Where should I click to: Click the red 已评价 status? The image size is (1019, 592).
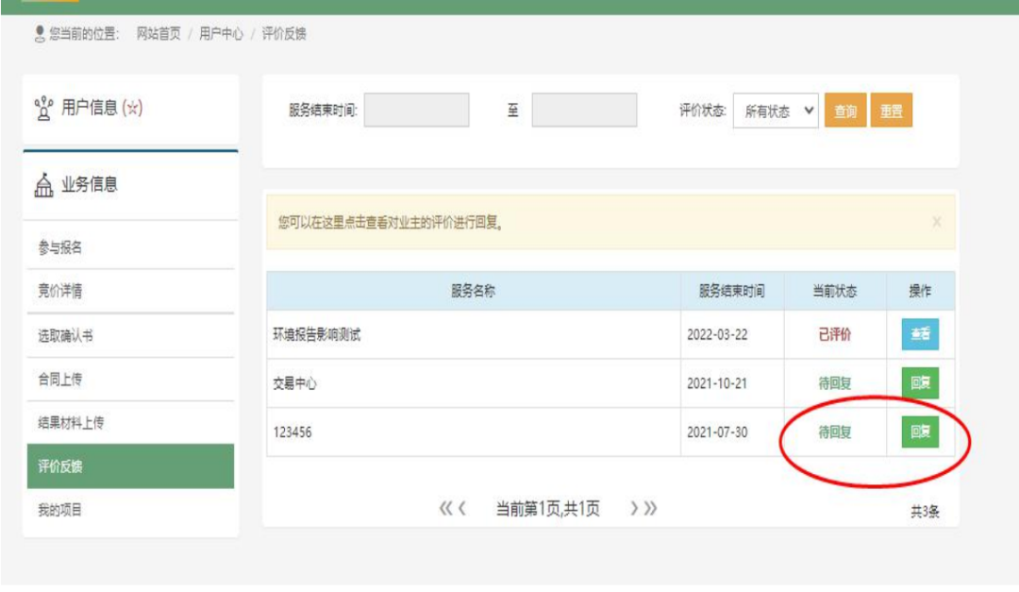point(835,334)
